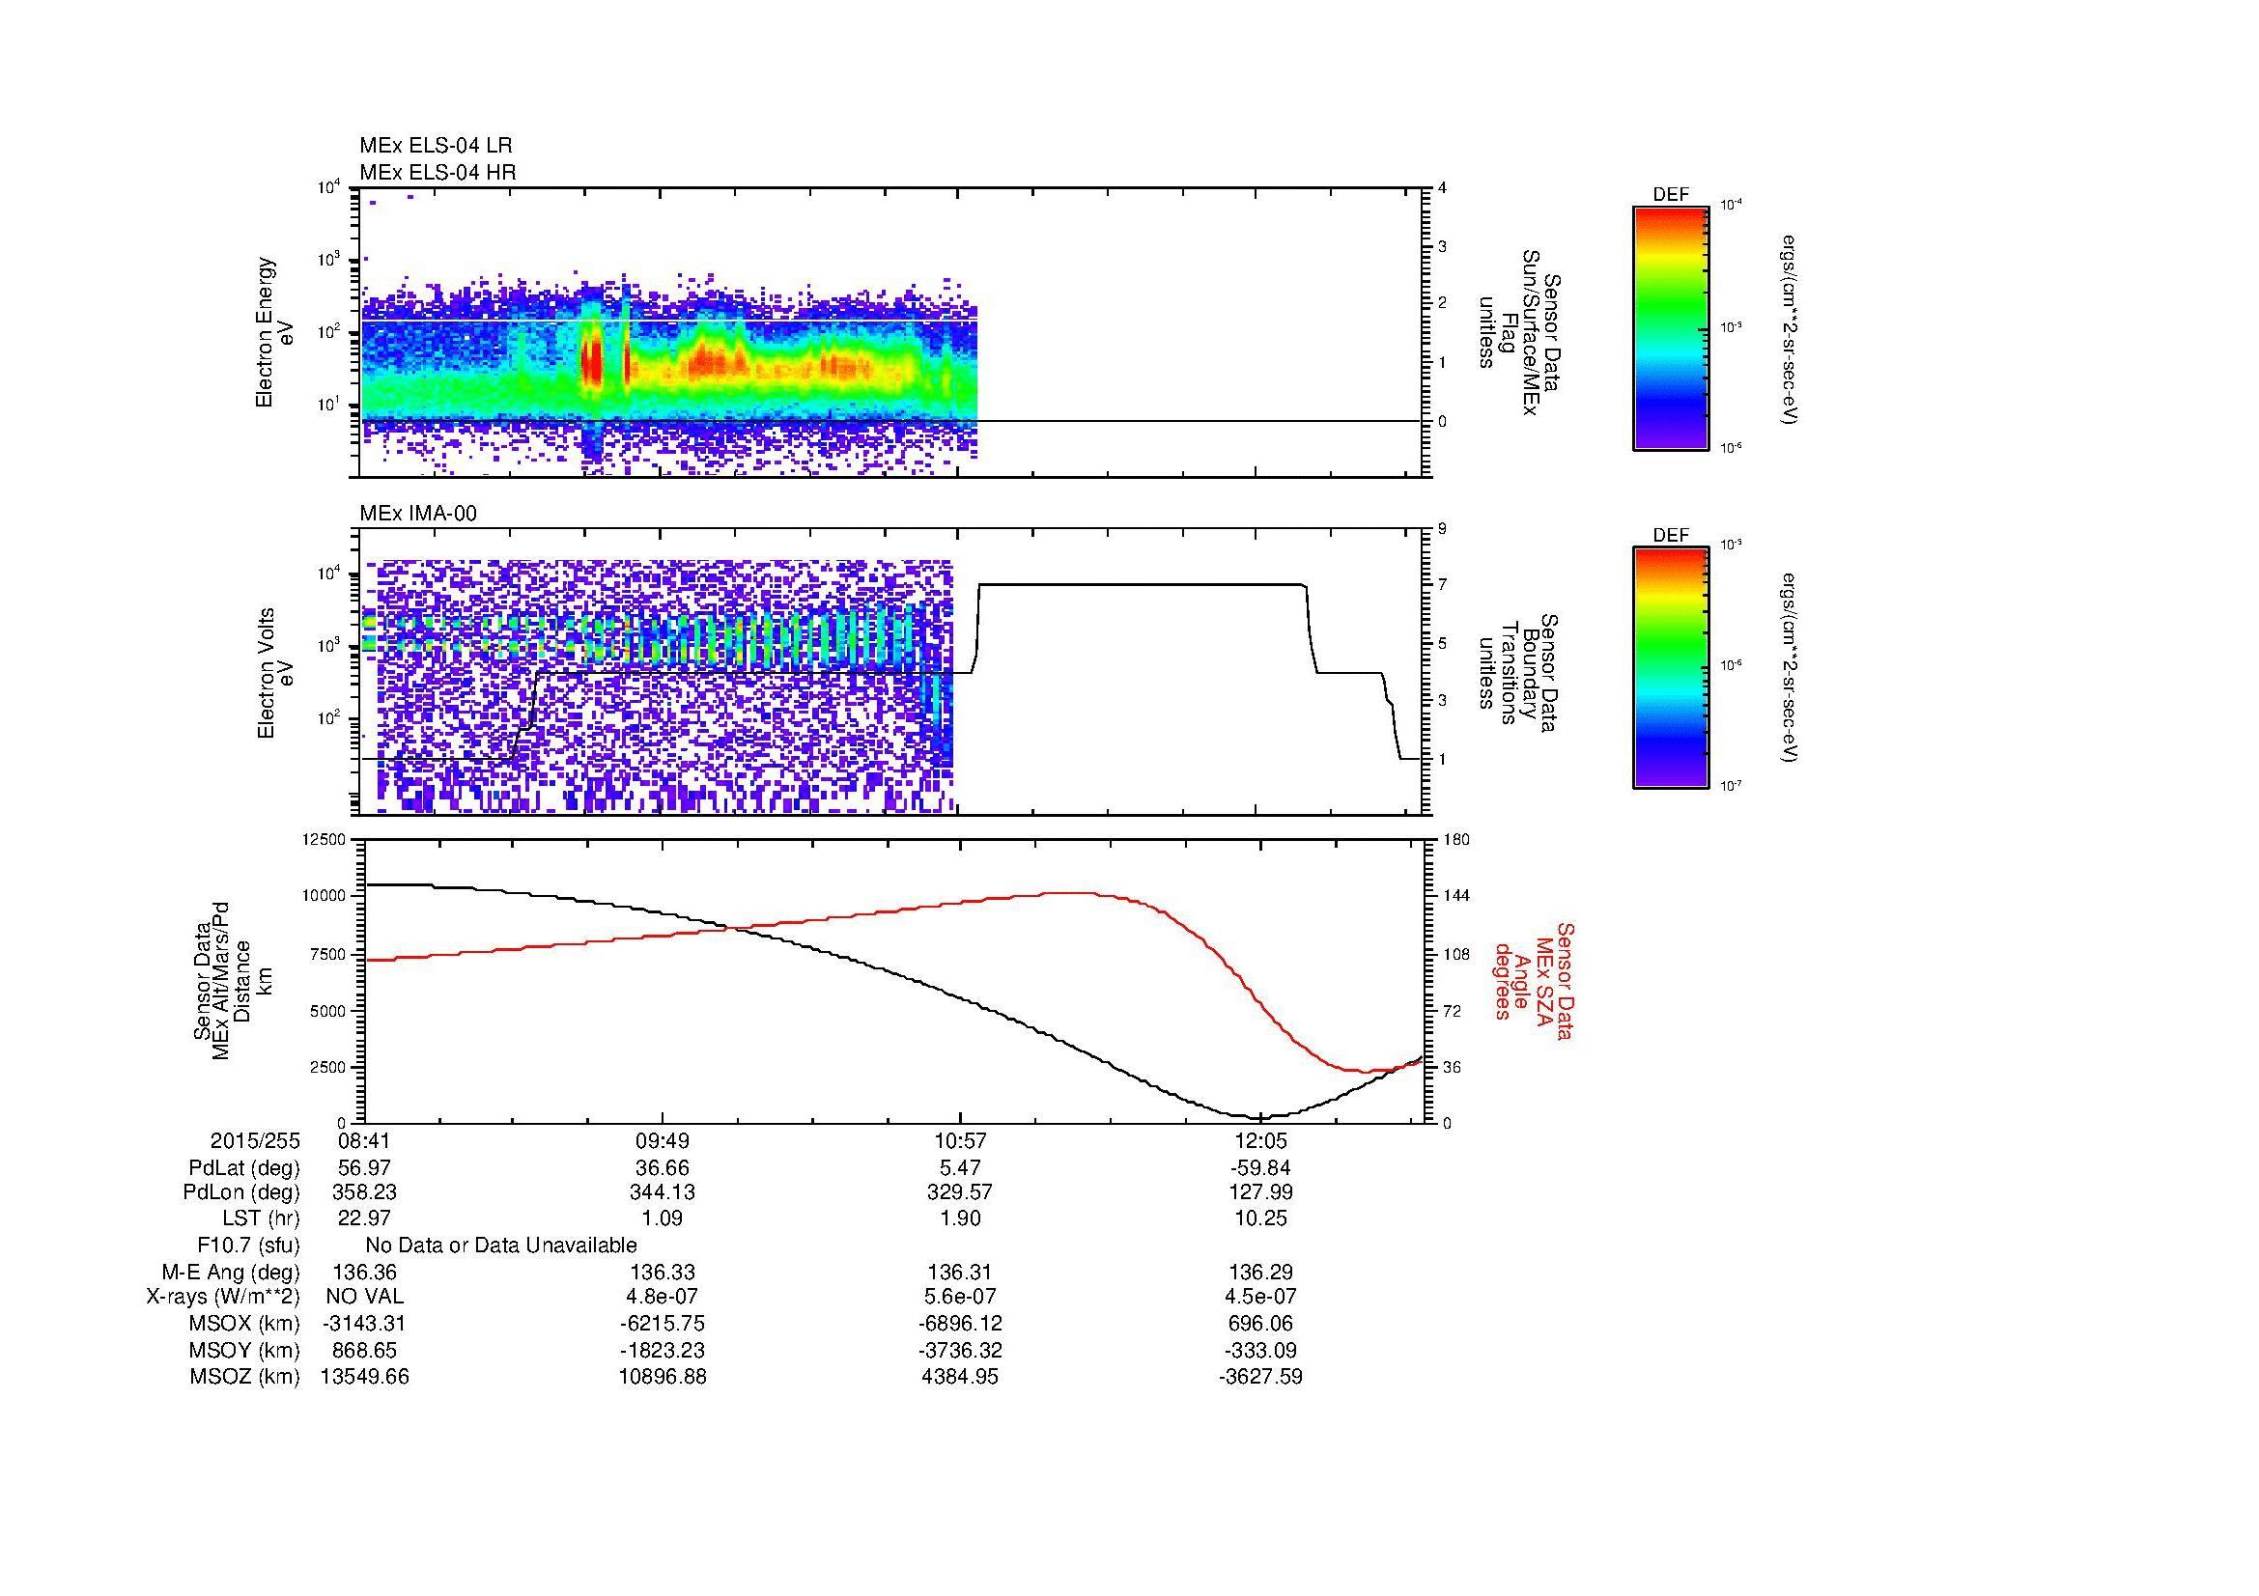Click the time tick label '09:49'
This screenshot has height=1596, width=2259.
click(x=664, y=1141)
